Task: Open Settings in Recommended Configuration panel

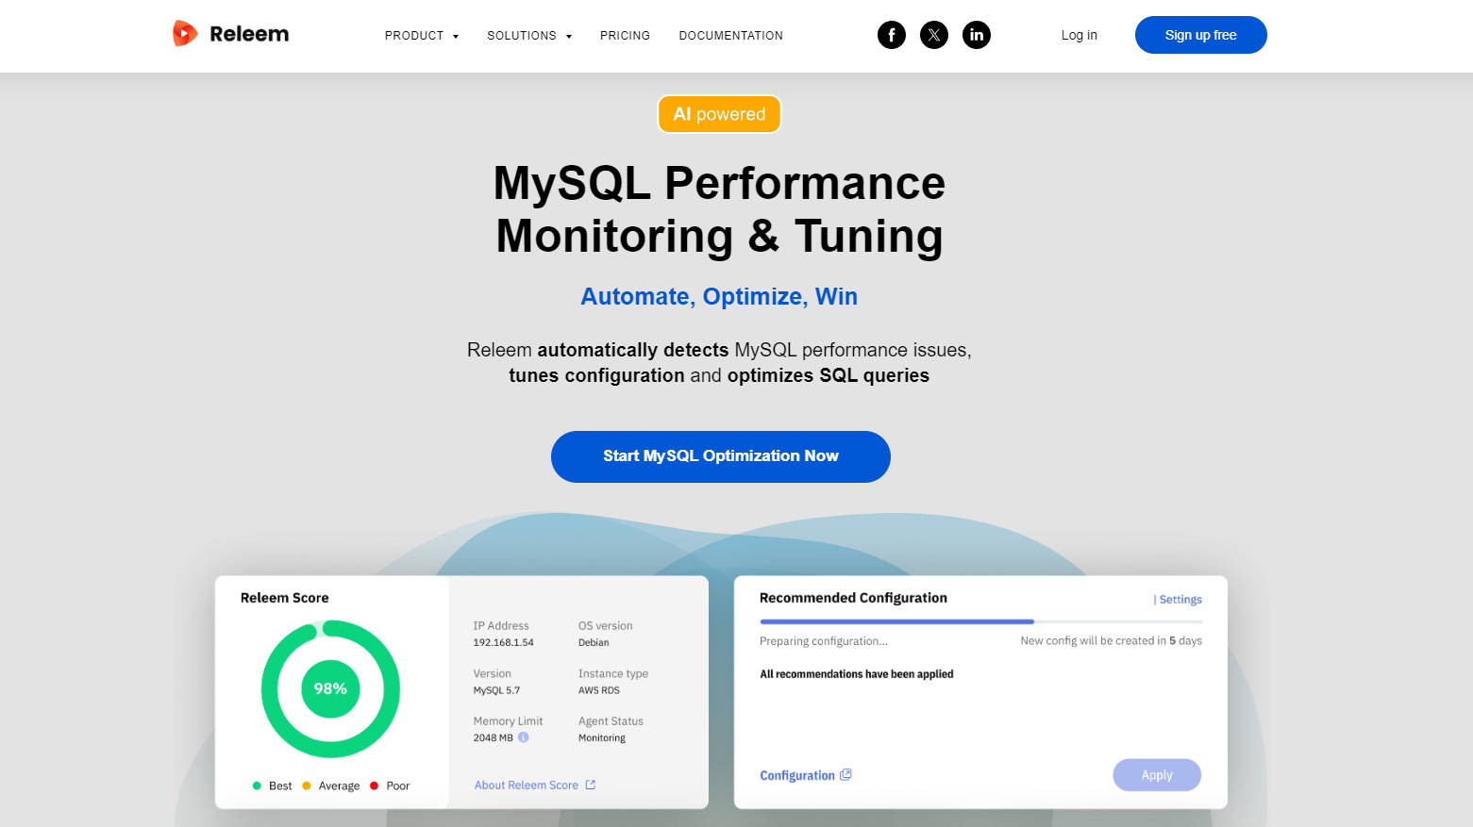Action: click(1180, 600)
